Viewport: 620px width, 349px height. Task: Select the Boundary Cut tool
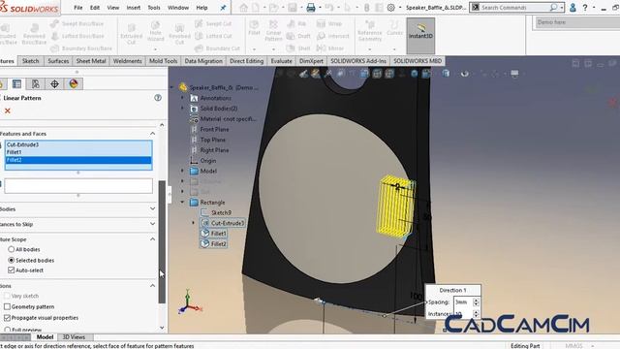[217, 48]
